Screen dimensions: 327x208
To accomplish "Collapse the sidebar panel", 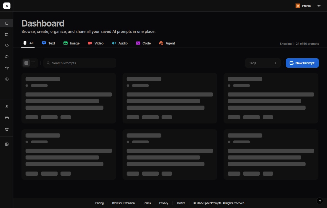I will [x=7, y=144].
